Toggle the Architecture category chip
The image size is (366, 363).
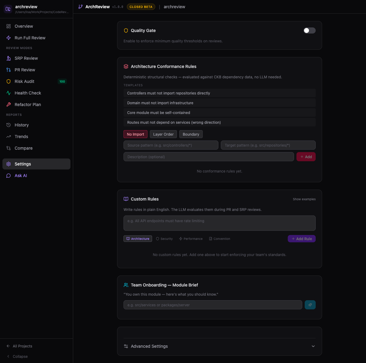(x=138, y=239)
